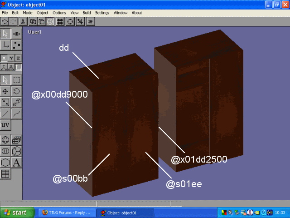
Task: Select the Move tool with four arrows
Action: pyautogui.click(x=5, y=91)
